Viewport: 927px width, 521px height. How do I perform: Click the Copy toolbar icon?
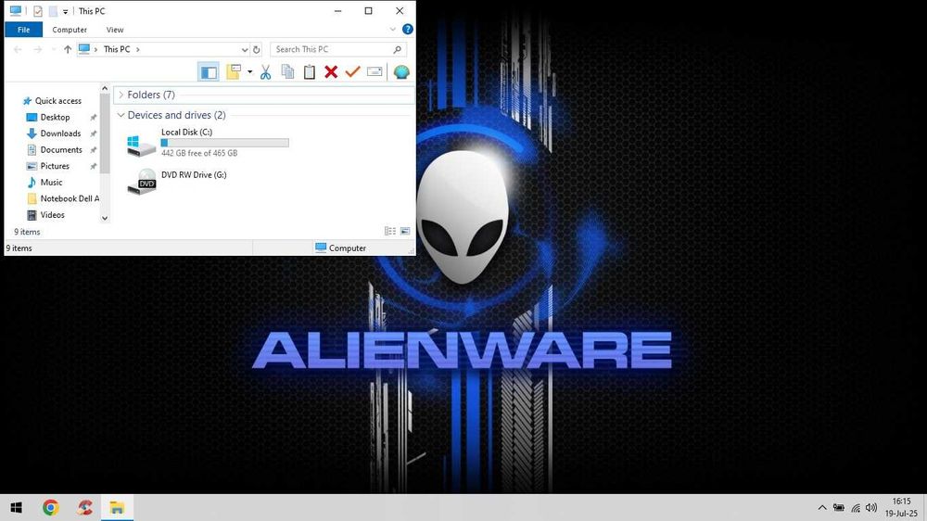(x=288, y=72)
